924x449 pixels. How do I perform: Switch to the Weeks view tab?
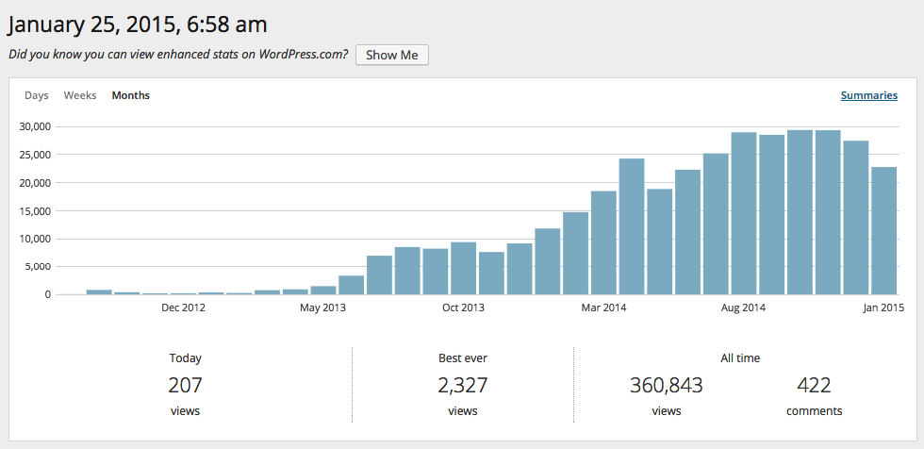[80, 95]
